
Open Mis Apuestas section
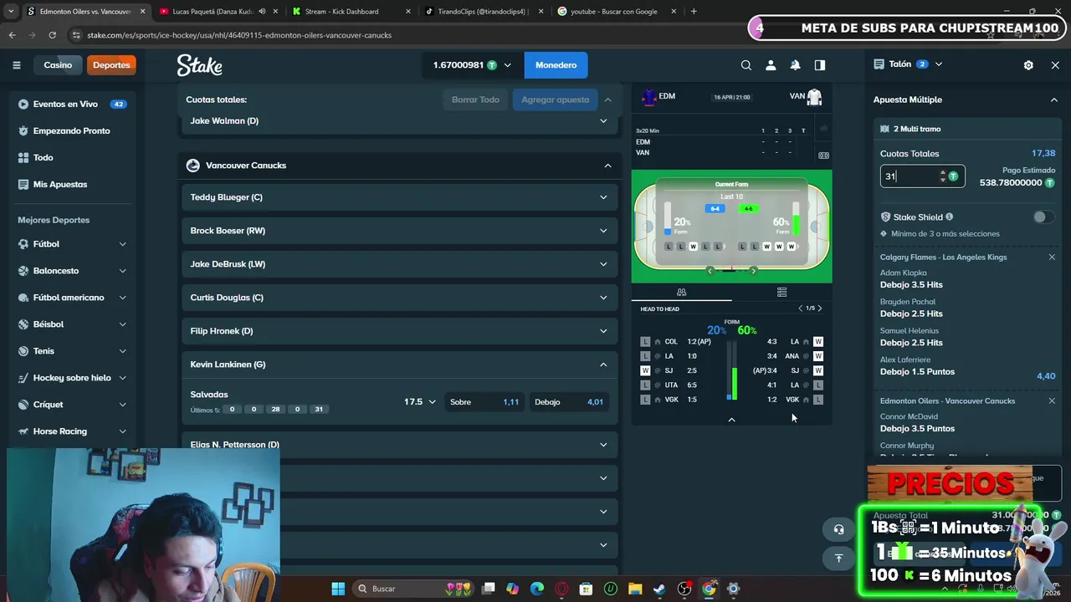pyautogui.click(x=72, y=185)
